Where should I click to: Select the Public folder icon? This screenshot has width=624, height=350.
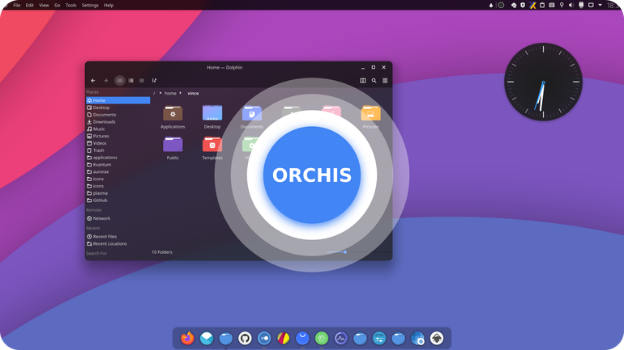(x=173, y=145)
